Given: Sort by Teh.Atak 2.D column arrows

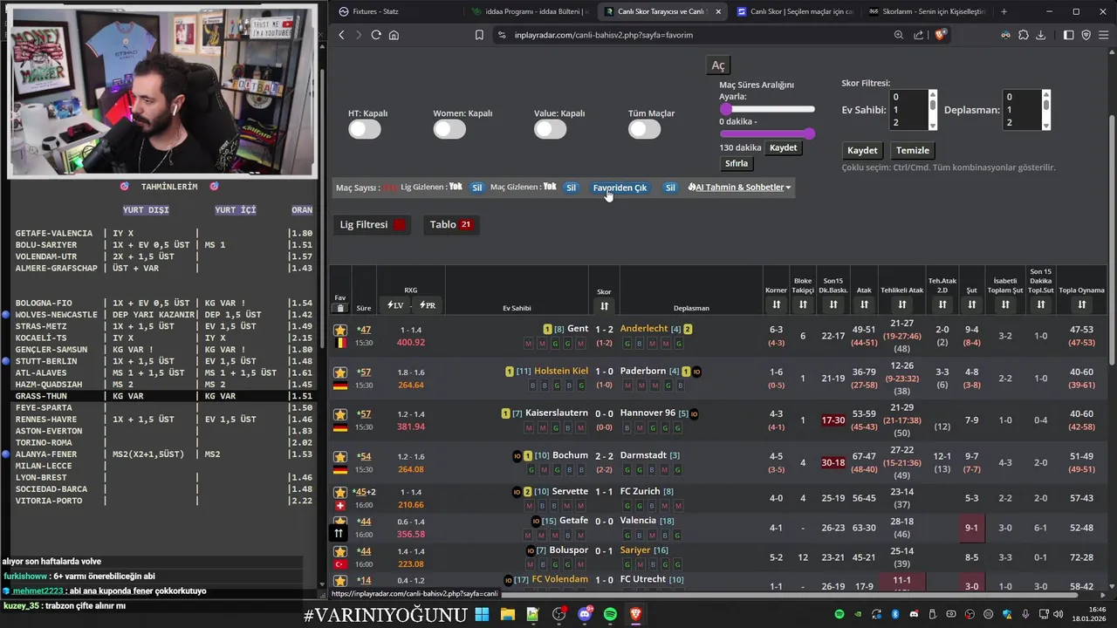Looking at the screenshot, I should point(942,304).
